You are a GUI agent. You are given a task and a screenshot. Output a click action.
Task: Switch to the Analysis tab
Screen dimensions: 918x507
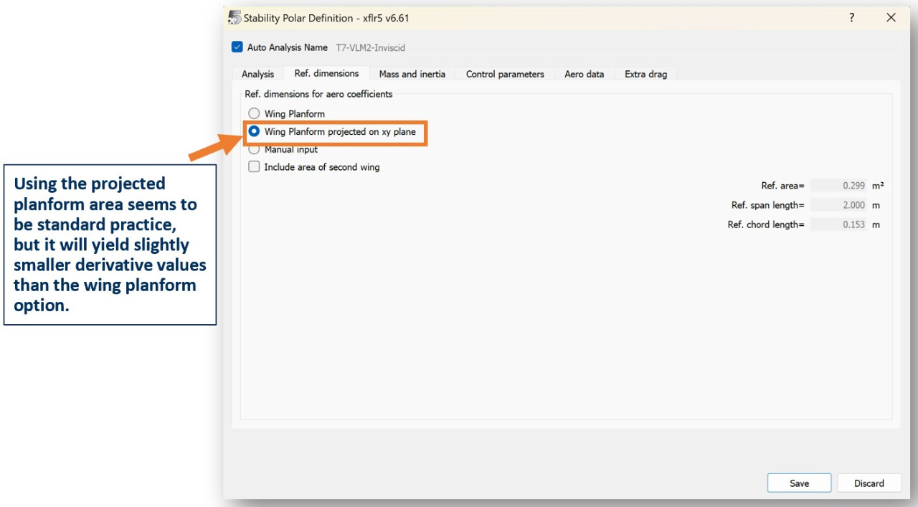[x=257, y=74]
